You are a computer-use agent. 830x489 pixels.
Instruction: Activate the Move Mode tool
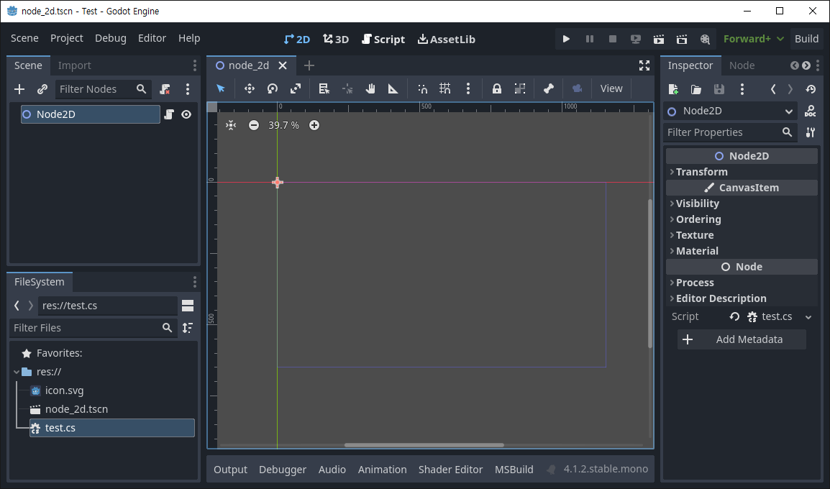[x=250, y=88]
